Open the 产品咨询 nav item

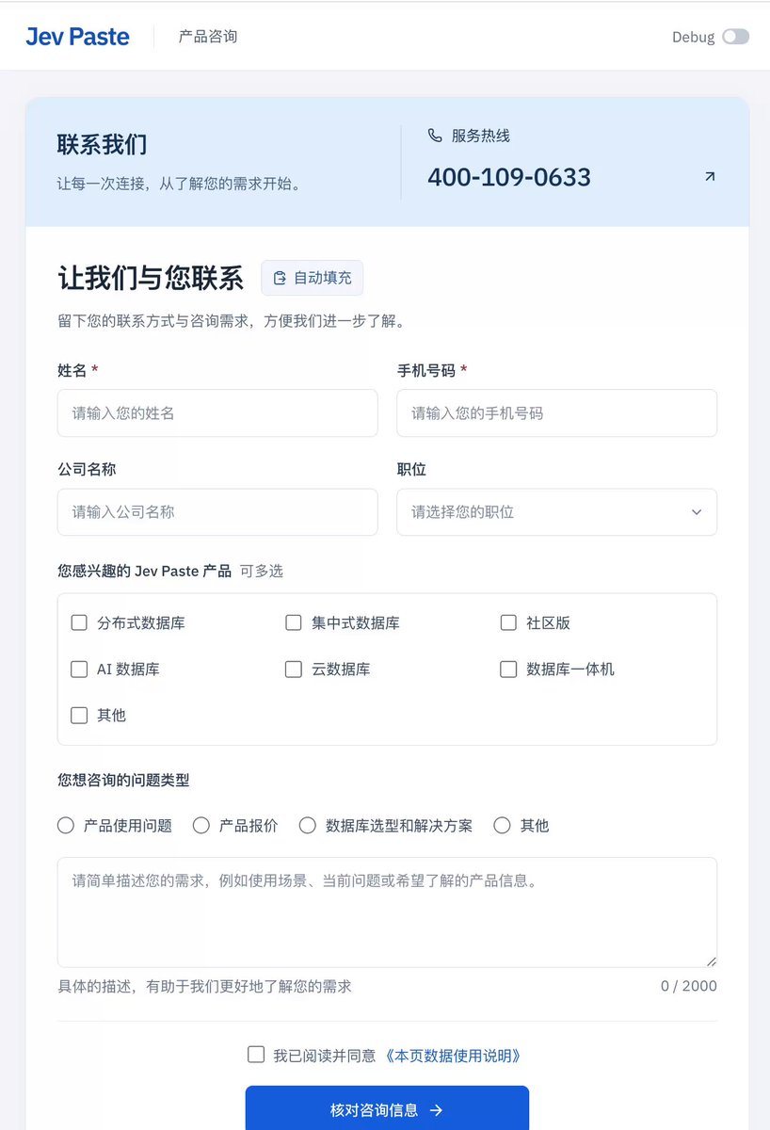click(208, 37)
